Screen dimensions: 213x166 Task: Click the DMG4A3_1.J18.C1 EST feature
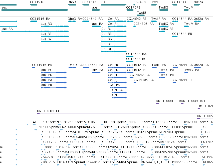(142, 165)
